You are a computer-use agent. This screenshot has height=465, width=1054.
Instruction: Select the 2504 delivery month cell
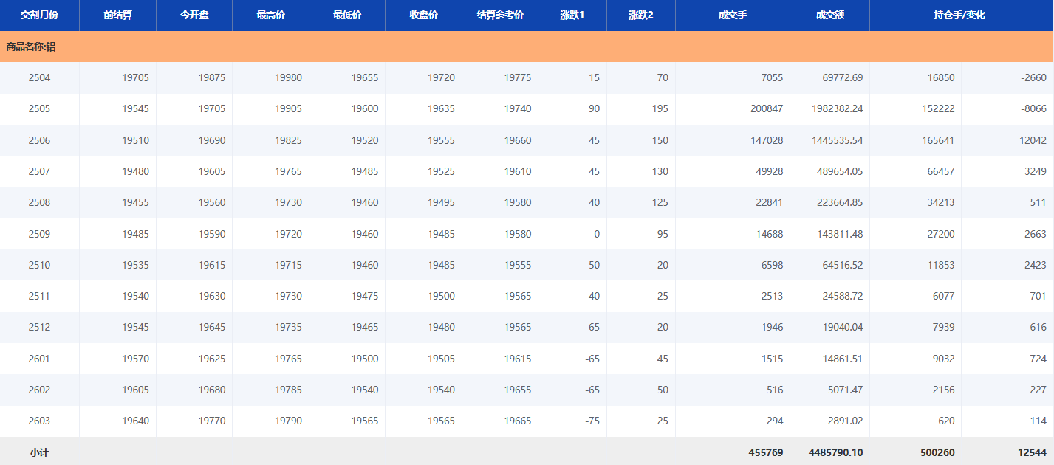click(x=39, y=77)
